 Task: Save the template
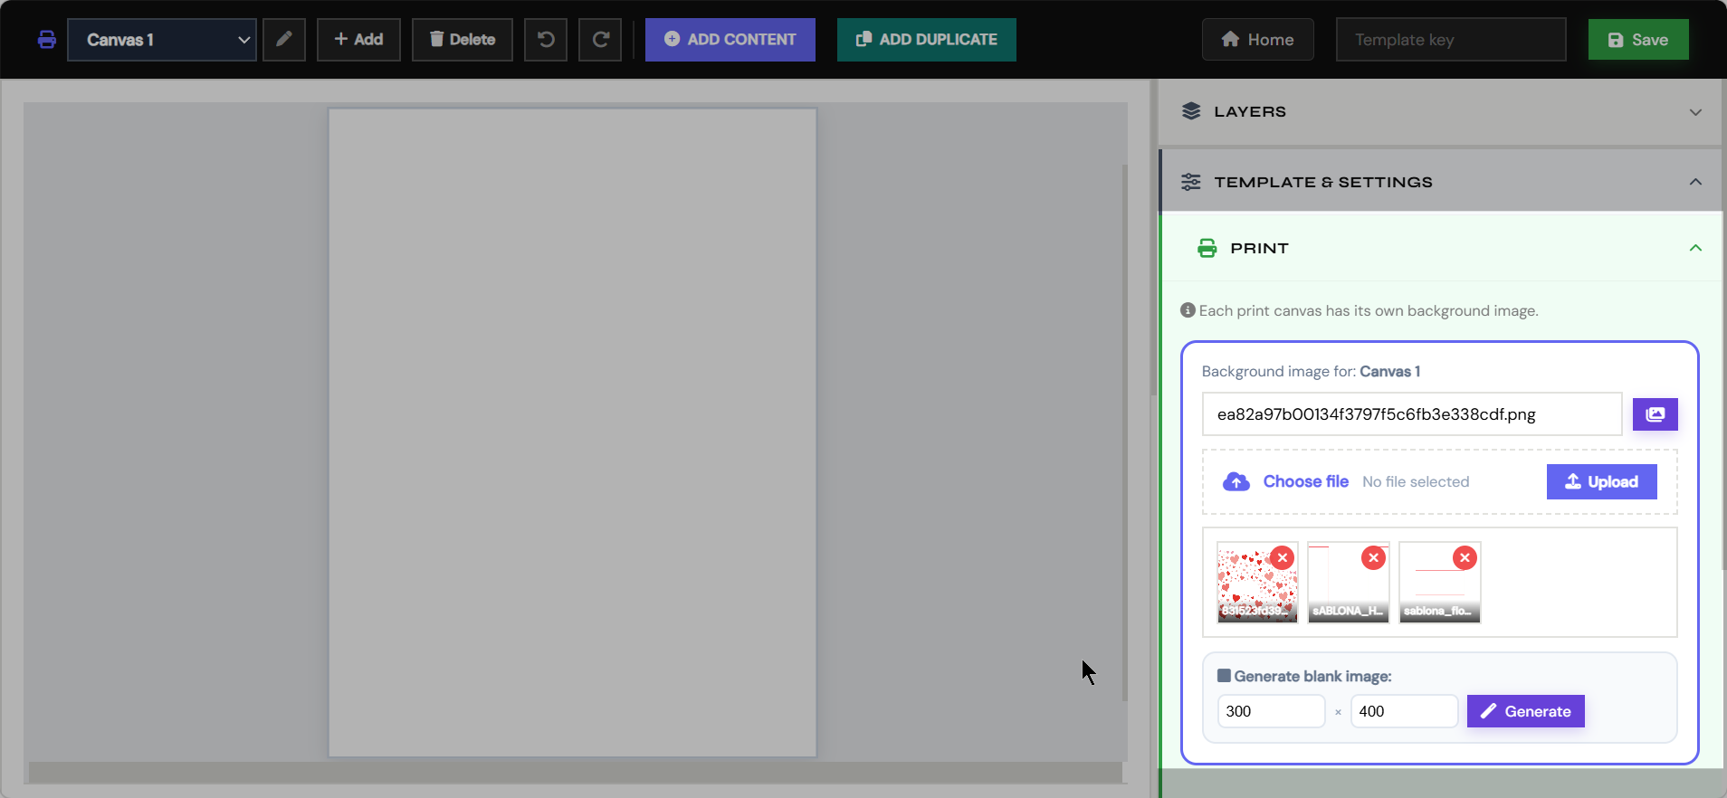click(x=1638, y=40)
